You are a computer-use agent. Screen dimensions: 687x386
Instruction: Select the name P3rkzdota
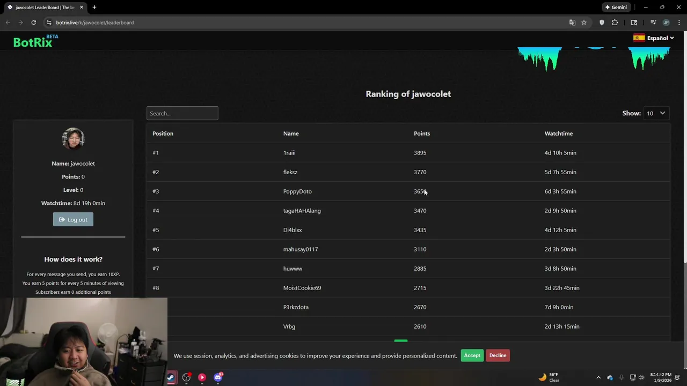coord(296,307)
